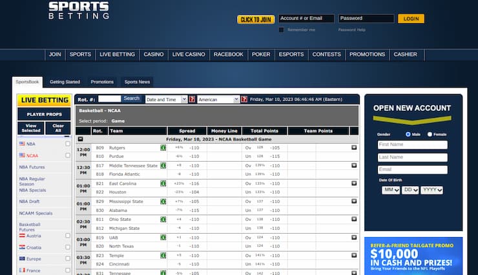Click the yellow LIVE BETTING sidebar button

tap(45, 100)
